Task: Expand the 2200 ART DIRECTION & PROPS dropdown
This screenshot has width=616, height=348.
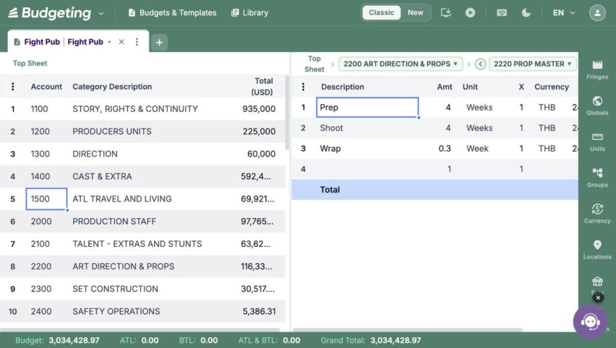Action: coord(400,64)
